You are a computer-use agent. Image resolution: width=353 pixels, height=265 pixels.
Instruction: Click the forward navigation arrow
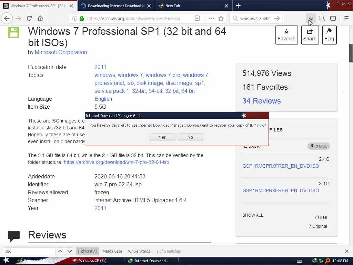pos(19,19)
